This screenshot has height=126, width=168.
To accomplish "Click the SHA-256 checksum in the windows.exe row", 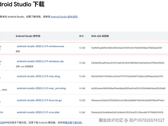I will click(127, 48).
